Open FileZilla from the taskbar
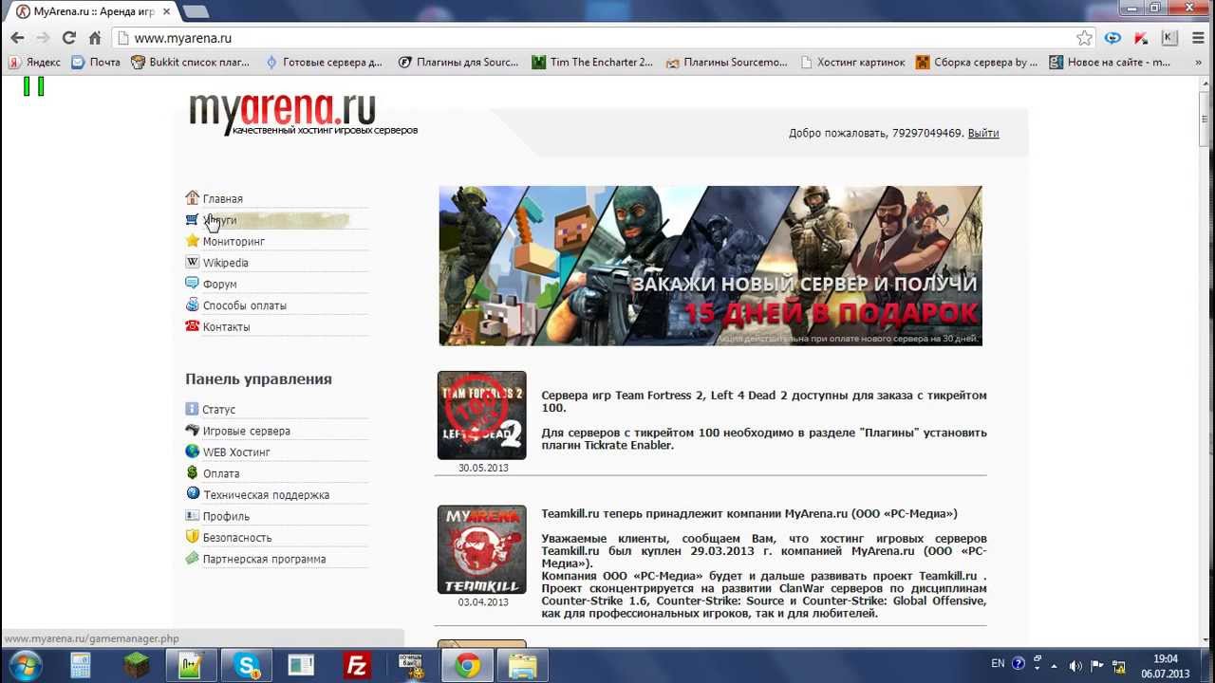This screenshot has height=683, width=1215. click(x=358, y=666)
